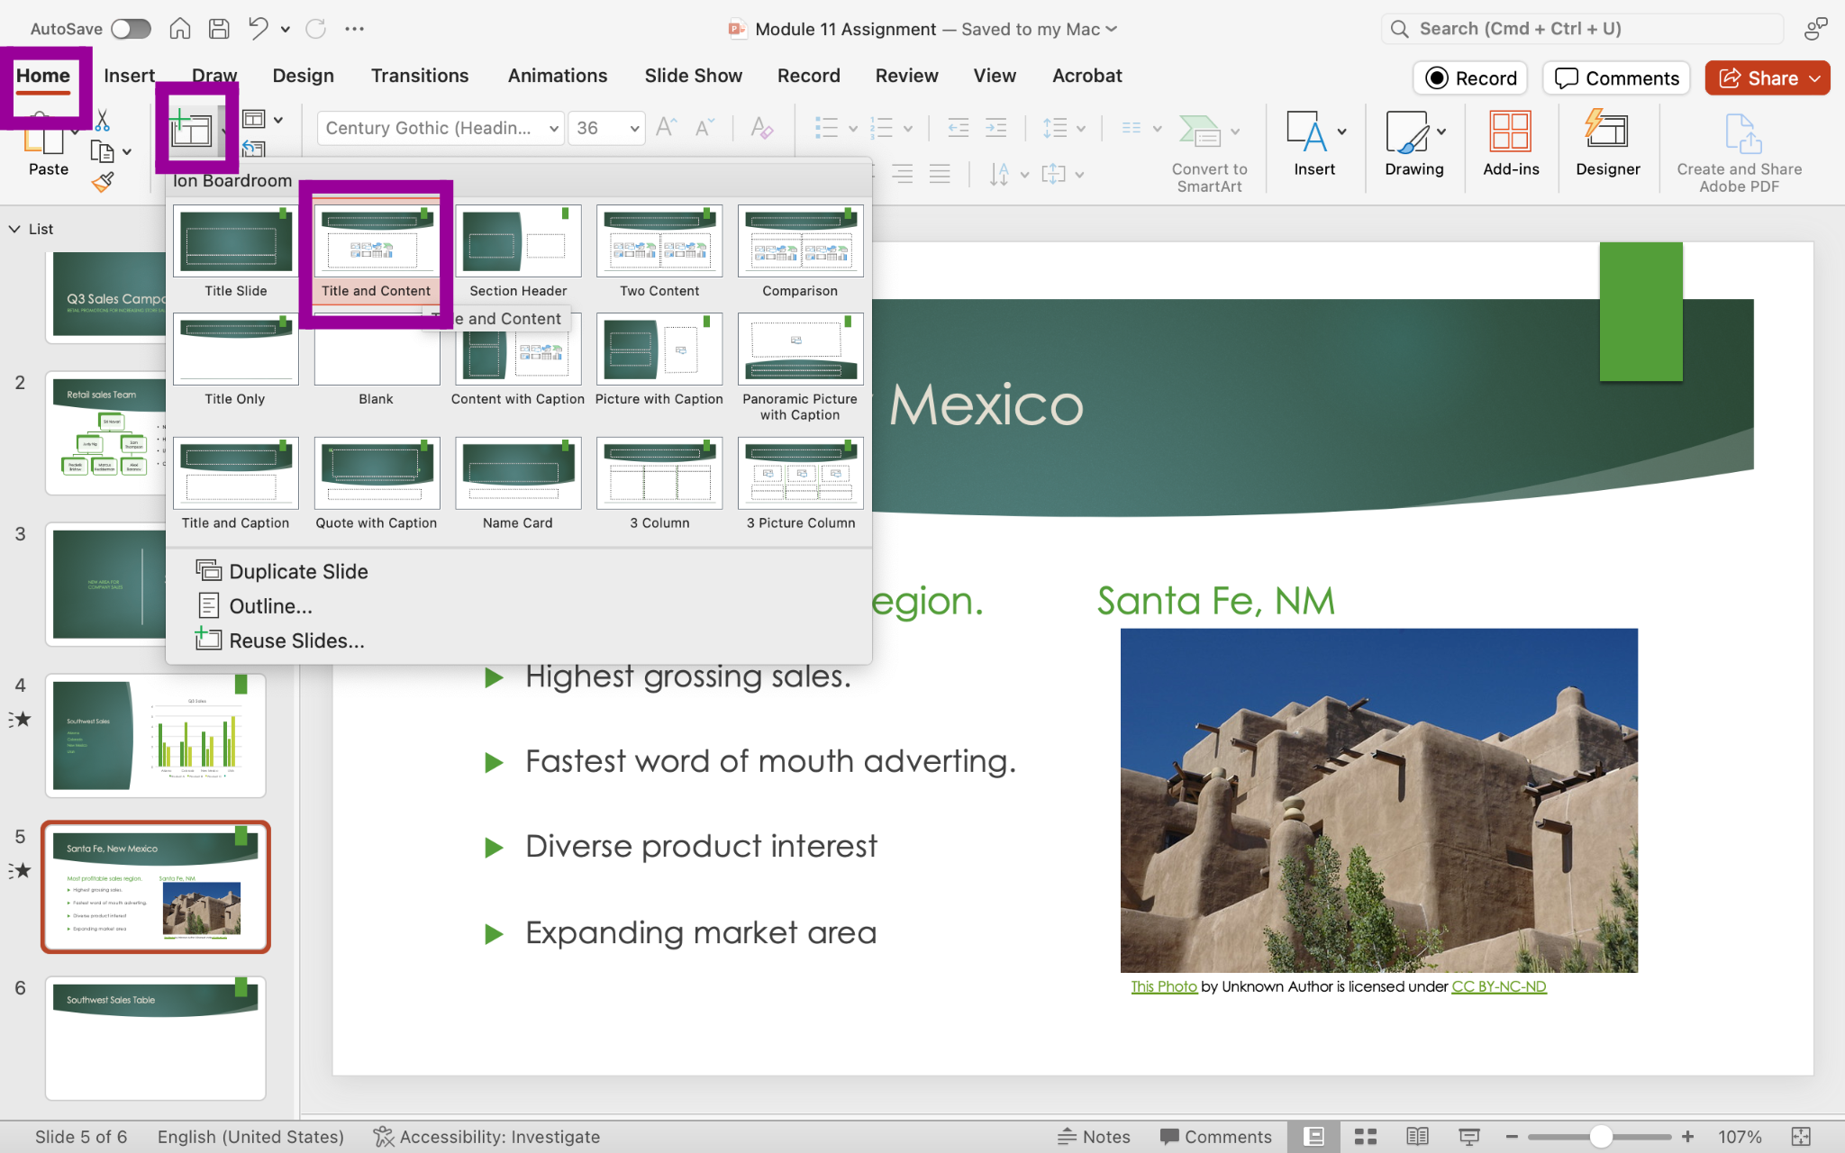Screen dimensions: 1845x1153
Task: Click Accessibility: Investigate in status bar
Action: coord(487,1137)
